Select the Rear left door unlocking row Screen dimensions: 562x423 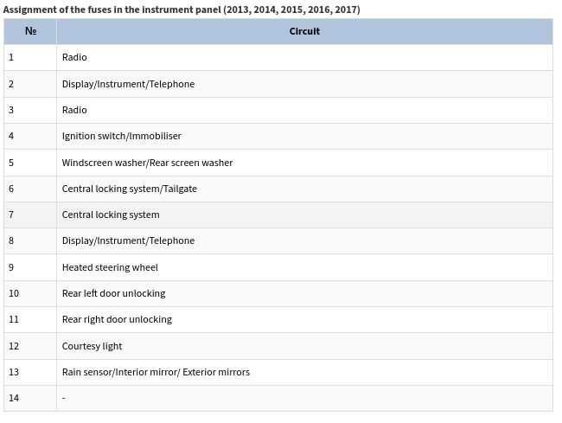pos(113,293)
